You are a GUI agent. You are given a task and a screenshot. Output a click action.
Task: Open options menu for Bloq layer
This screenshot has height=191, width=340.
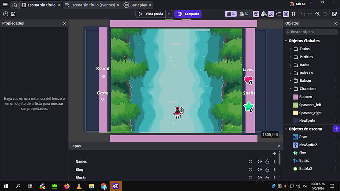pos(274,170)
